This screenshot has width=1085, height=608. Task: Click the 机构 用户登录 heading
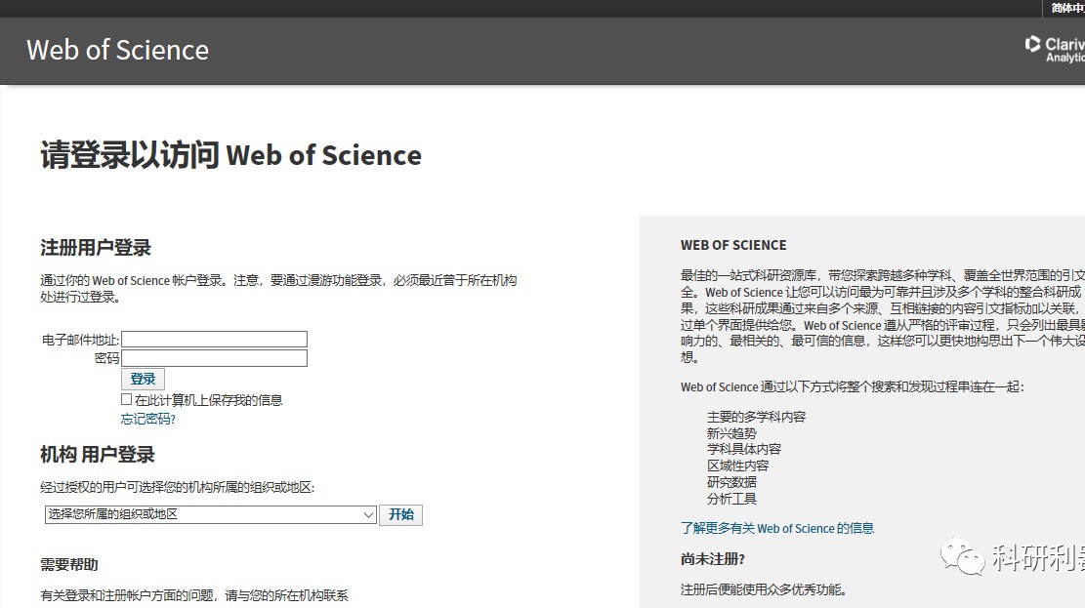point(98,455)
